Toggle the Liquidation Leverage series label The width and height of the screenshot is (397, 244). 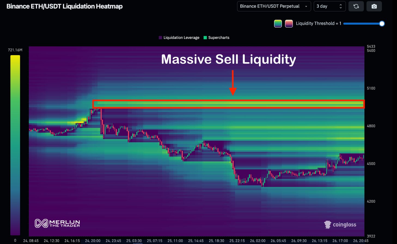click(181, 38)
